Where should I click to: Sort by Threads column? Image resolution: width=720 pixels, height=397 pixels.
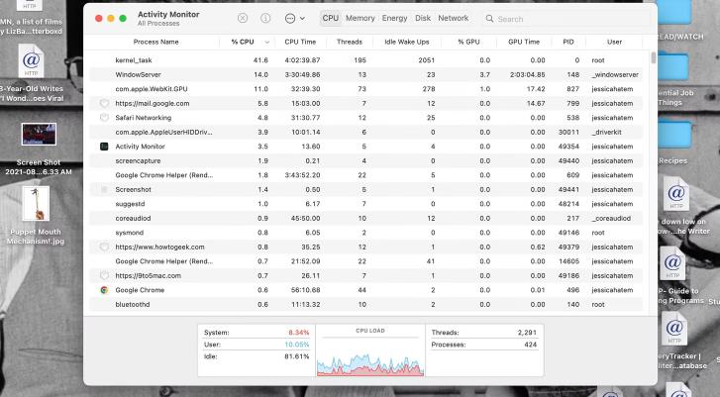(x=350, y=42)
